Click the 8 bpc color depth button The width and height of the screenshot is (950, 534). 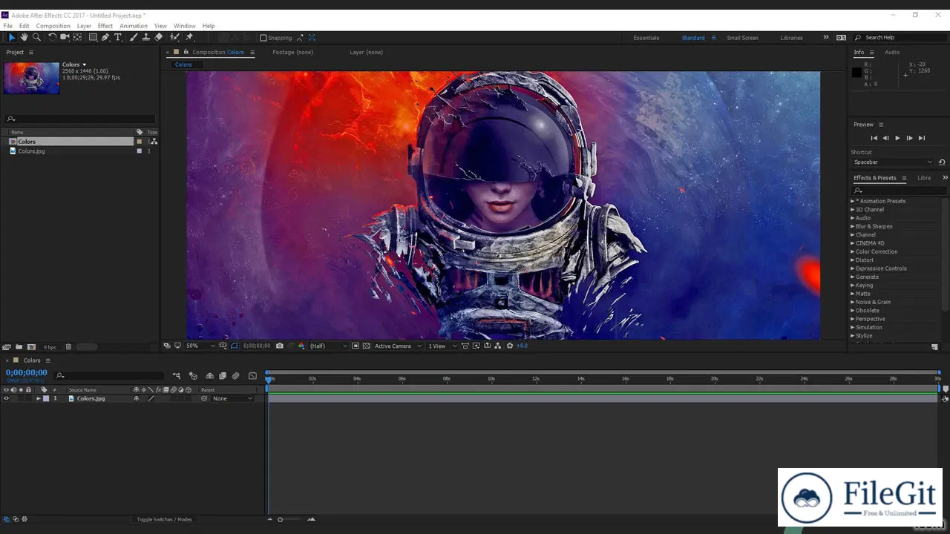[x=50, y=347]
